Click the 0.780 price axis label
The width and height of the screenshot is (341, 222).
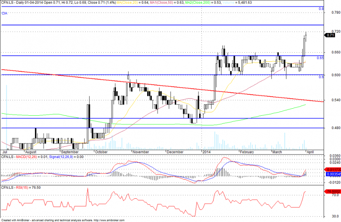click(x=336, y=12)
